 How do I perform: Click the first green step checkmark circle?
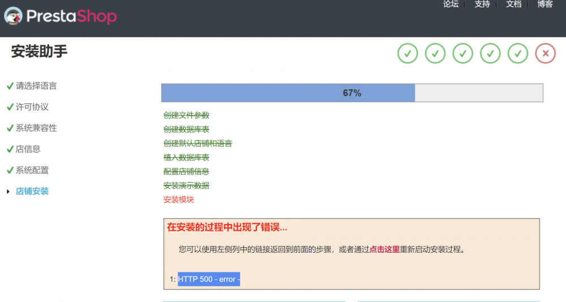(x=408, y=53)
